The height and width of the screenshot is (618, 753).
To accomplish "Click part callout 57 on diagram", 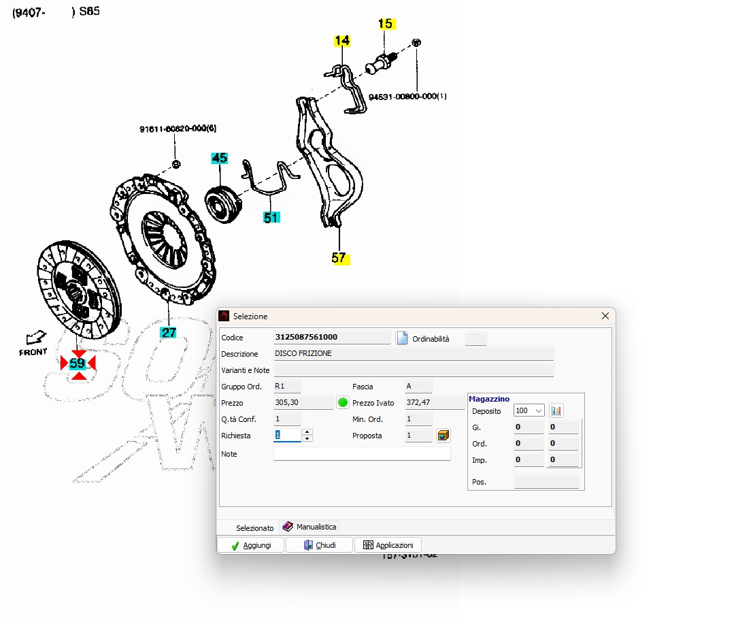I will tap(339, 258).
